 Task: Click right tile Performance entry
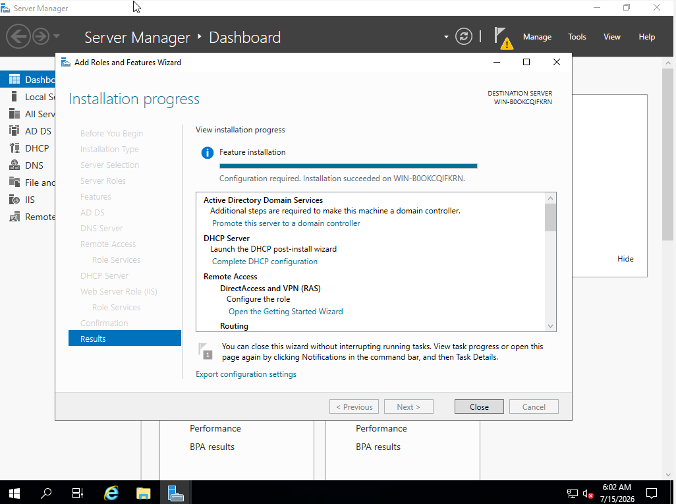381,428
